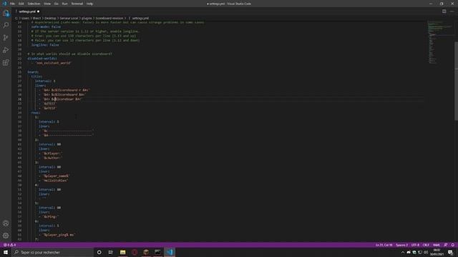The width and height of the screenshot is (458, 257).
Task: Open File Explorer from the taskbar
Action: pos(122,252)
